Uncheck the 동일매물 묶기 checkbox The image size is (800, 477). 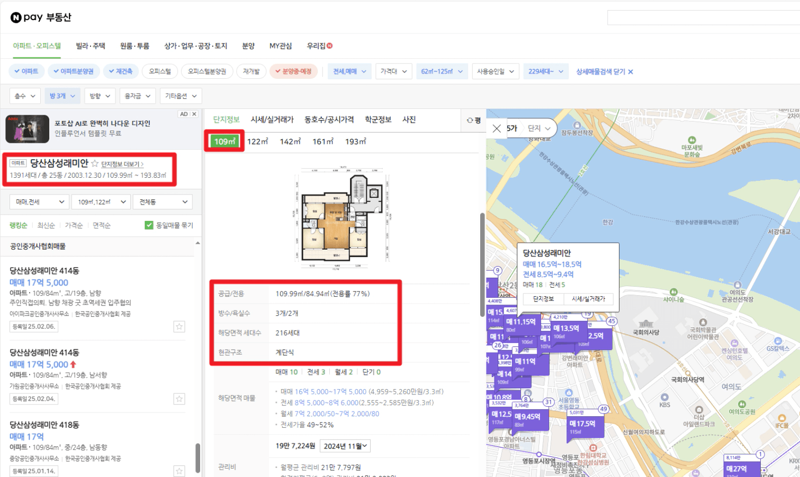[149, 225]
